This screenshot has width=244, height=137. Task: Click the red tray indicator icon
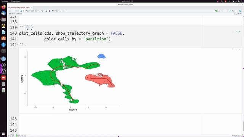tap(225, 1)
